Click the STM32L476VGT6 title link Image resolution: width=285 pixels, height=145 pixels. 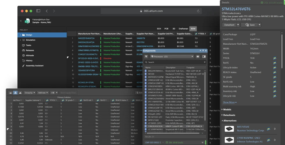(236, 9)
